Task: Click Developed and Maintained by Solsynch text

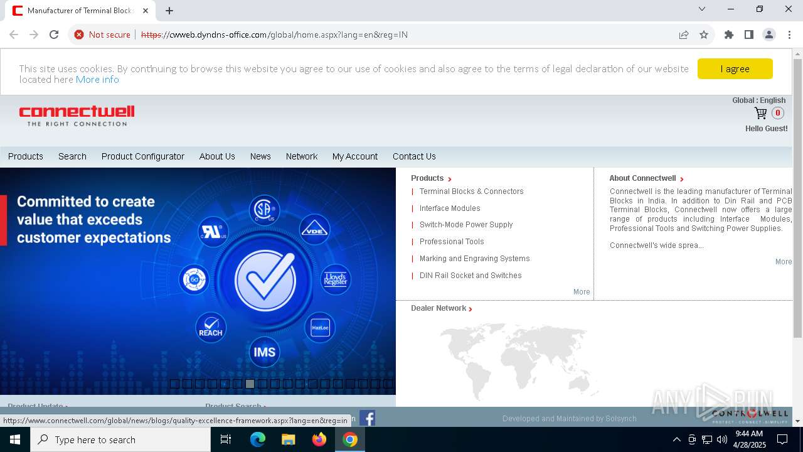Action: pyautogui.click(x=570, y=419)
